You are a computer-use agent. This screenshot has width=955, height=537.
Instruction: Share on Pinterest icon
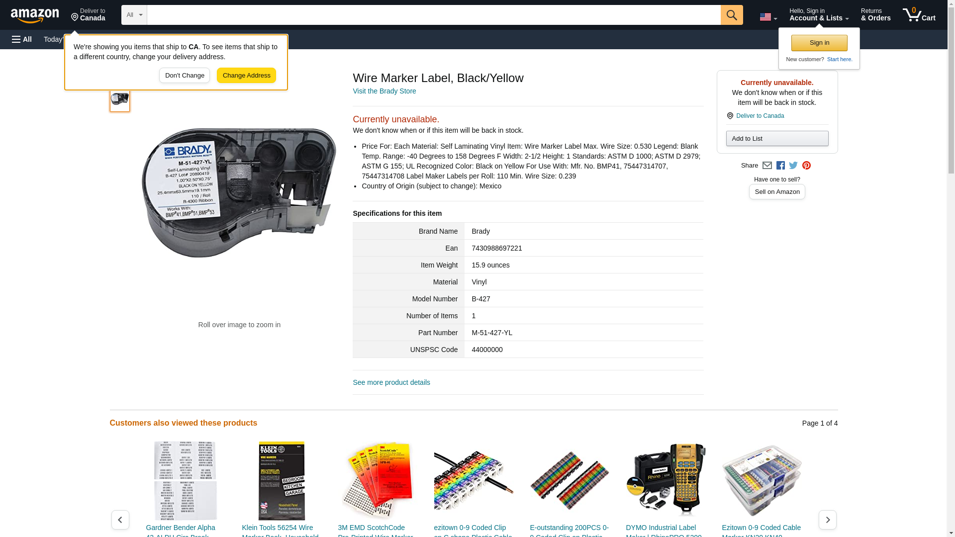pos(806,166)
